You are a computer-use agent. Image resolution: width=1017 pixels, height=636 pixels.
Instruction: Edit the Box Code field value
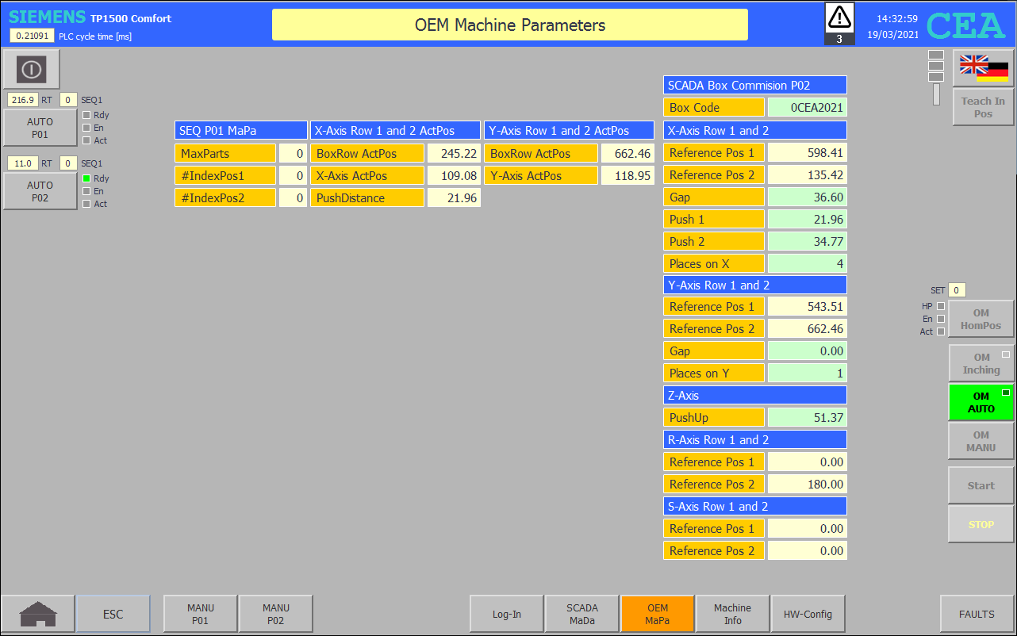[807, 108]
